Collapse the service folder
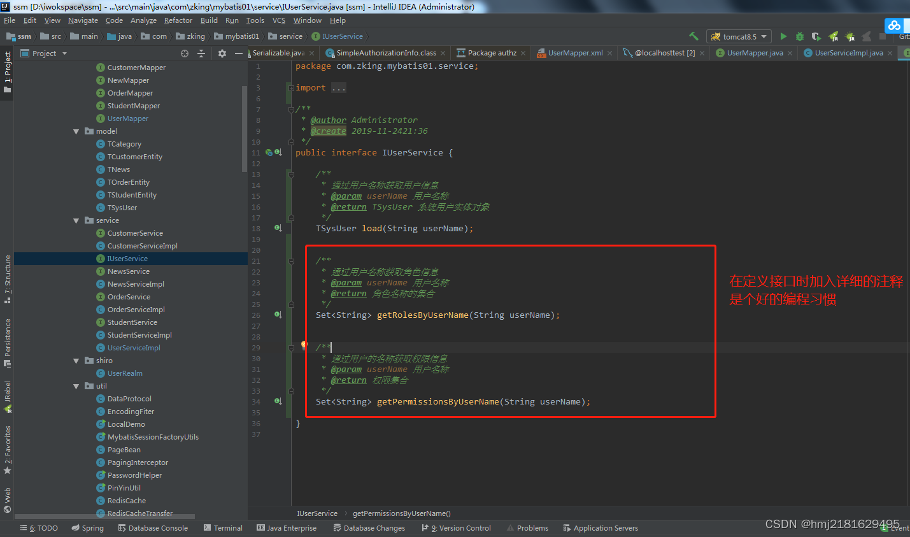This screenshot has width=910, height=537. coord(76,220)
